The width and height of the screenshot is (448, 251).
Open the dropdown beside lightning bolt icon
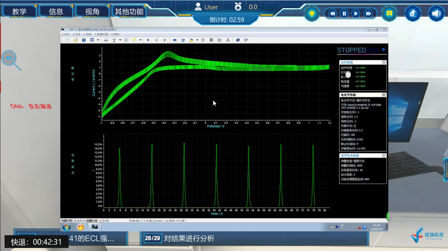click(140, 40)
